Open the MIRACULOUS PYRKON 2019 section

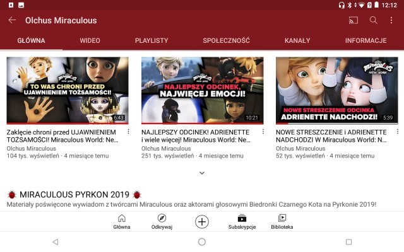[x=74, y=195]
